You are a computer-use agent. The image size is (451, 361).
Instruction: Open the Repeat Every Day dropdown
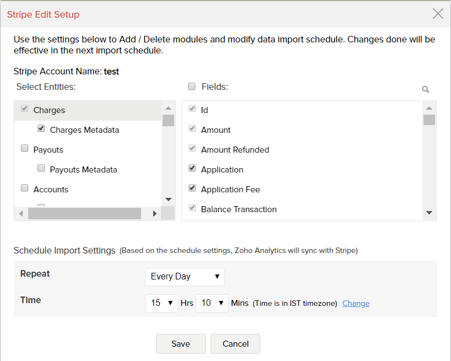tap(185, 277)
